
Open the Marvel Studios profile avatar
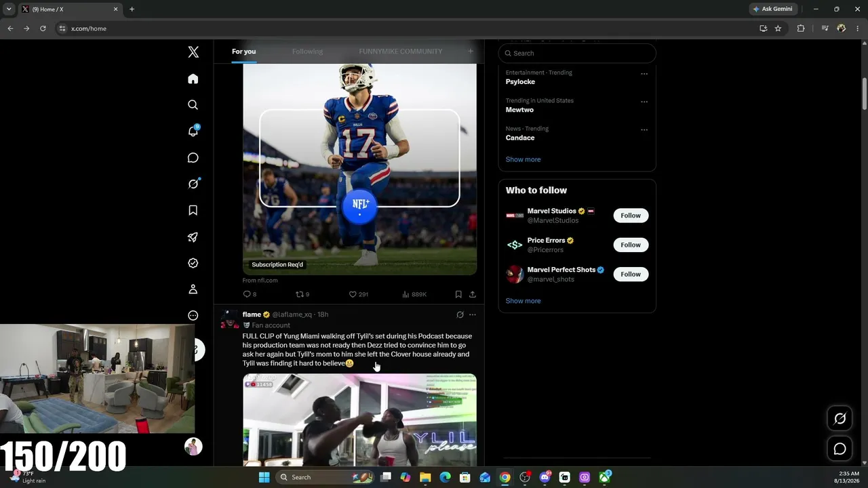(x=515, y=216)
